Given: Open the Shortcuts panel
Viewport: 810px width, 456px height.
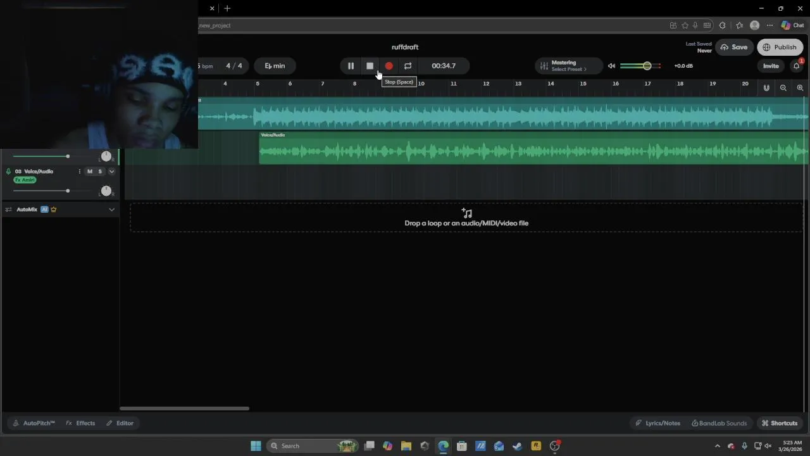Looking at the screenshot, I should click(x=780, y=423).
